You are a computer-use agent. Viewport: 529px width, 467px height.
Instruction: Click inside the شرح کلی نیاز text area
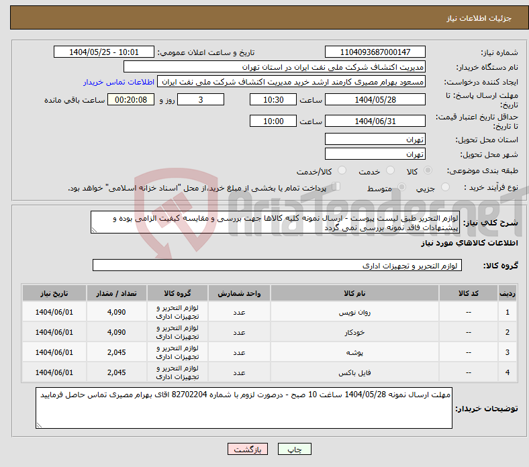(275, 223)
